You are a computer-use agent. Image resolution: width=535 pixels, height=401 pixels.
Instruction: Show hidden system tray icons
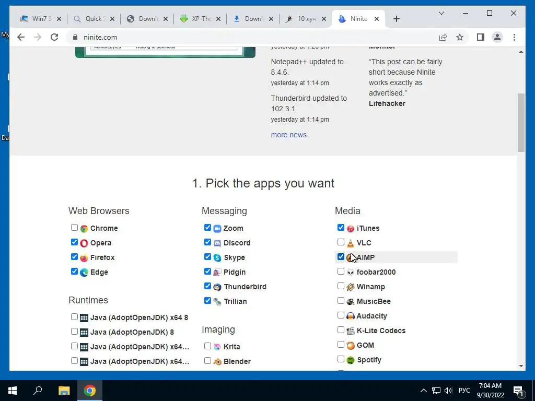click(423, 391)
